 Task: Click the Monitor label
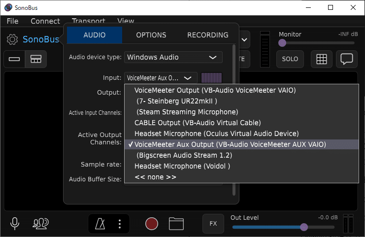tap(290, 34)
